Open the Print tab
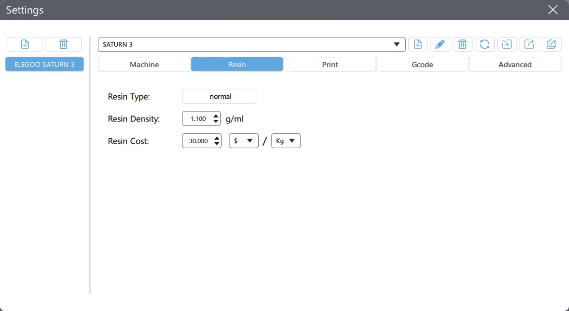The height and width of the screenshot is (311, 569). click(330, 65)
